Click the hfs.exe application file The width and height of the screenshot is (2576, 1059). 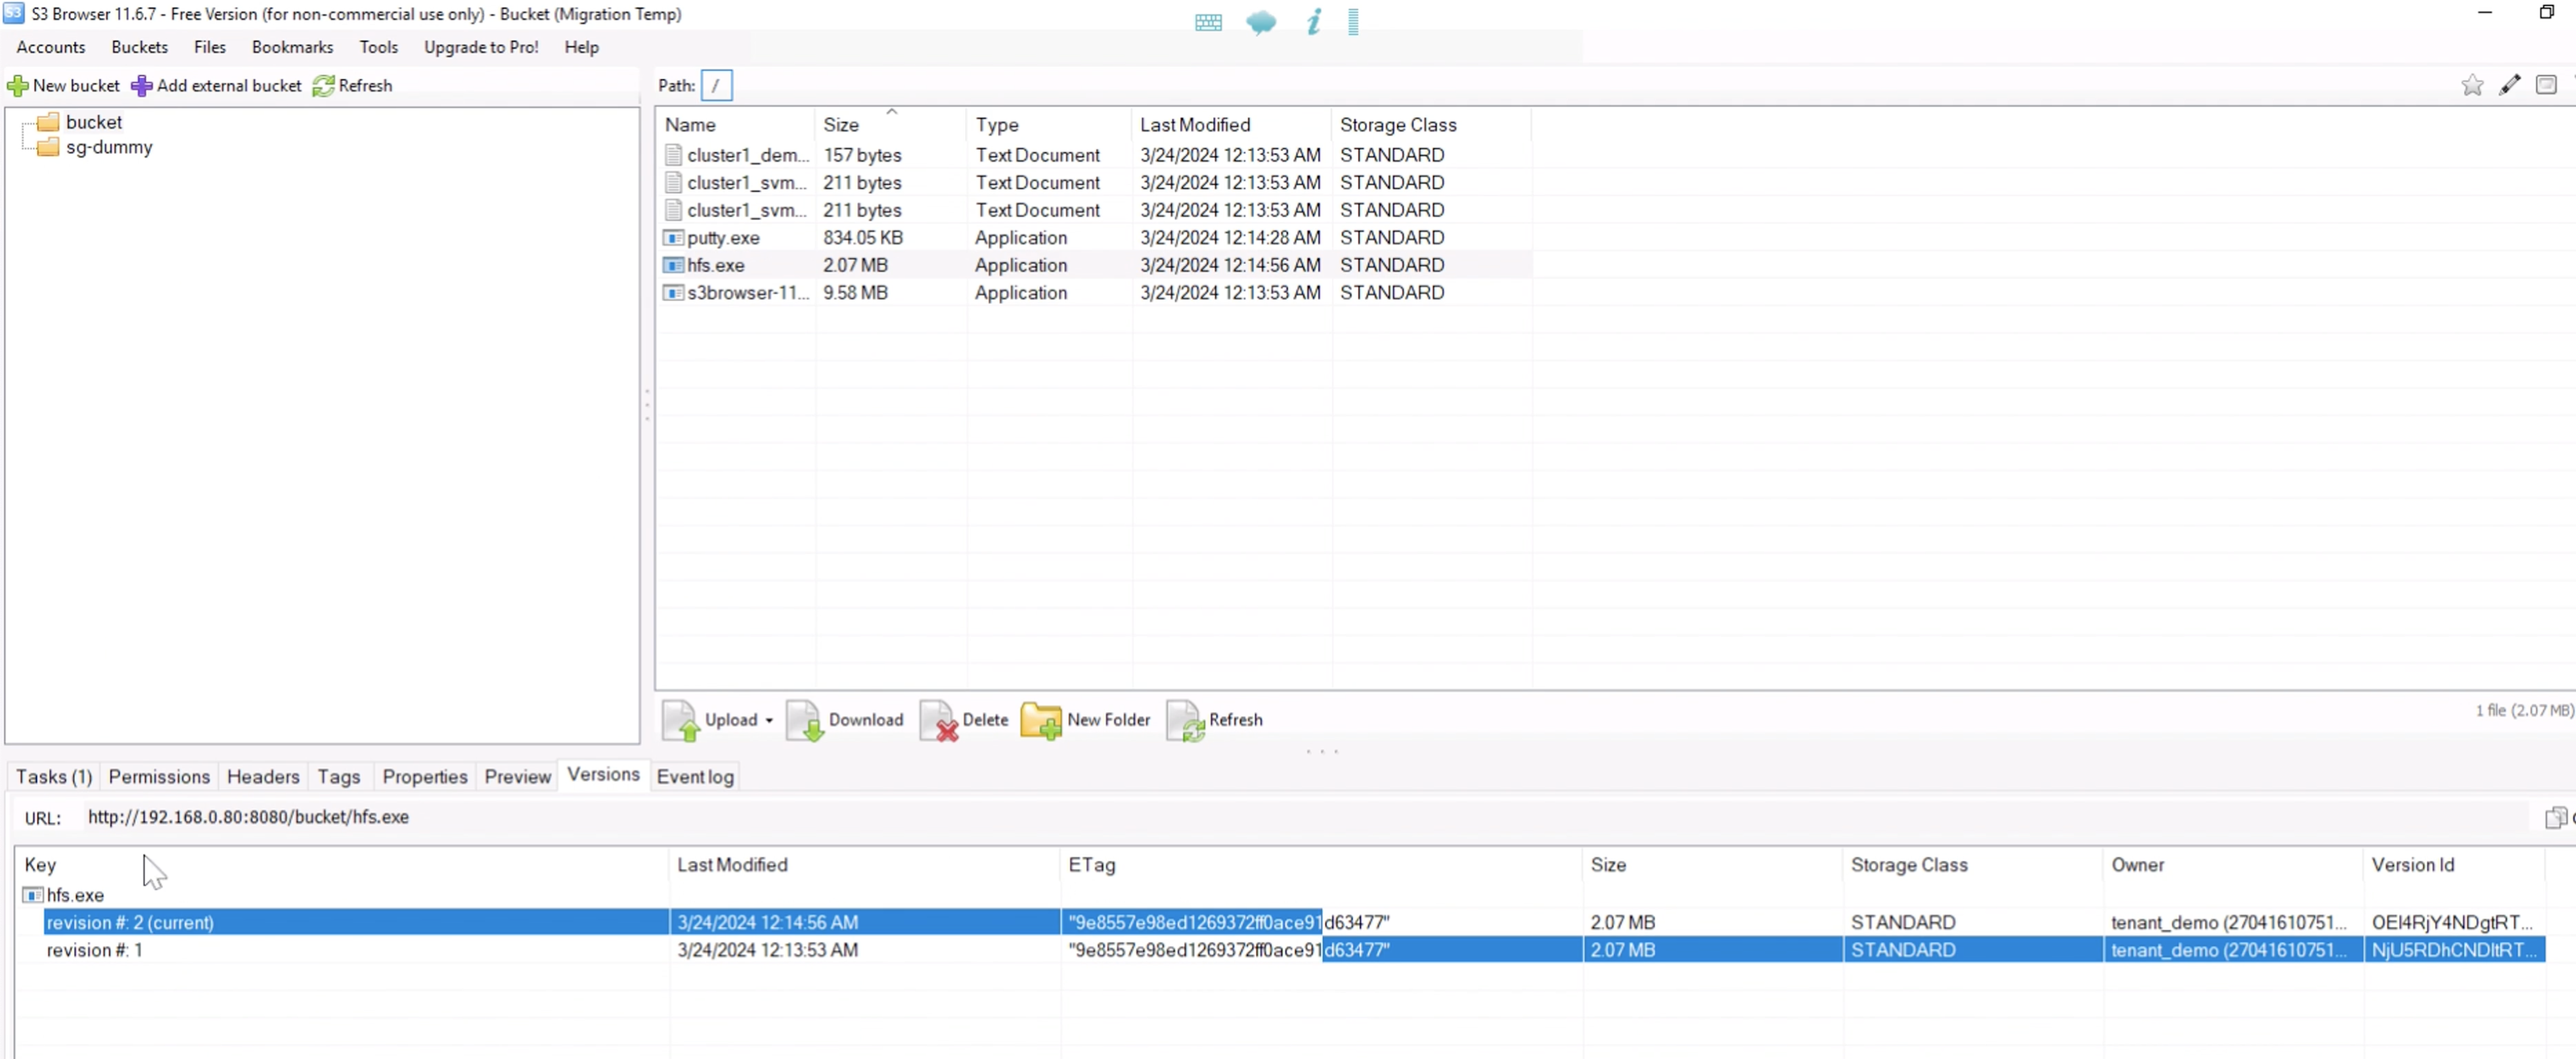pyautogui.click(x=716, y=264)
